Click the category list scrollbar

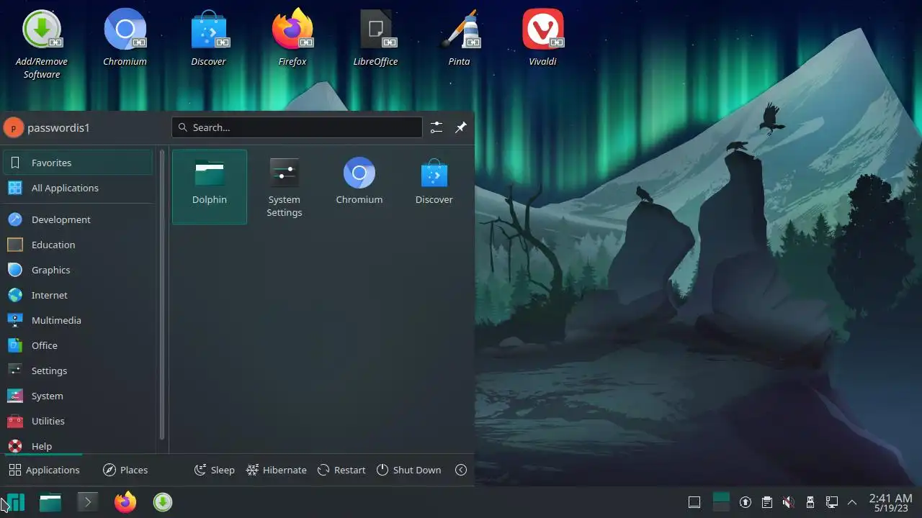point(162,295)
